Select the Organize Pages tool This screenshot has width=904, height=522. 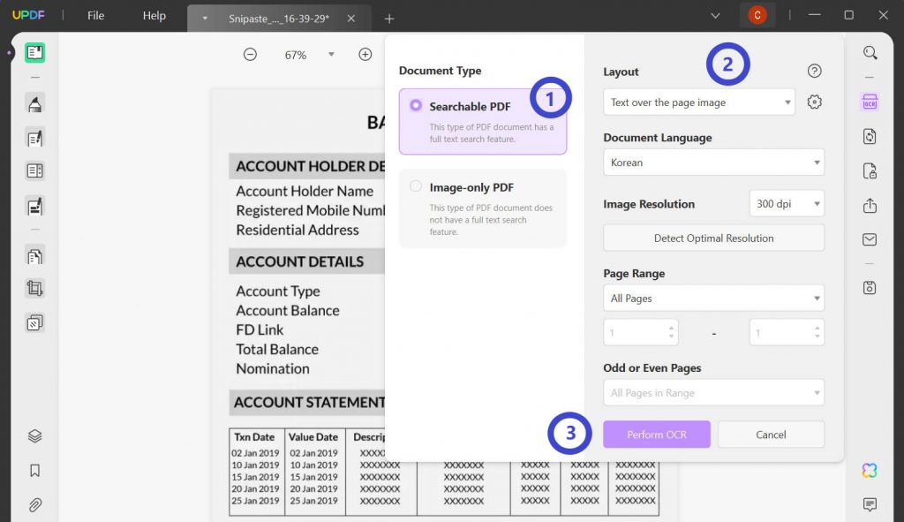point(34,255)
